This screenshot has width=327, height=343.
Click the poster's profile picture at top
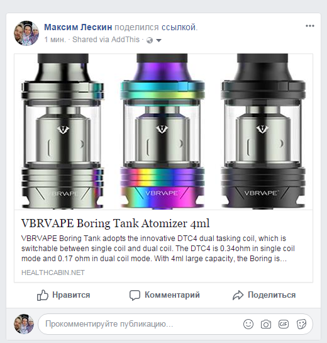[26, 33]
